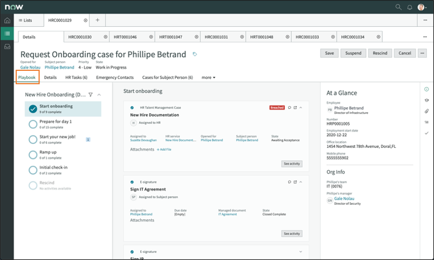
Task: Close the HRC0001034 subtab
Action: (378, 37)
